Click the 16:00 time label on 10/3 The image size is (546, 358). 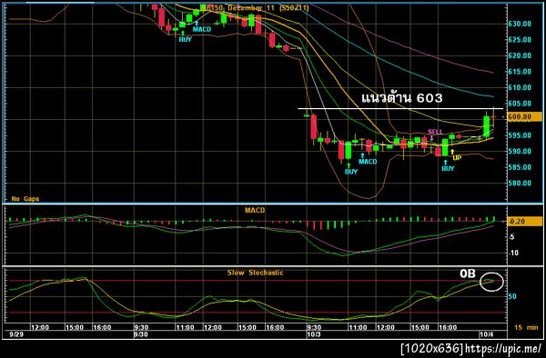448,328
